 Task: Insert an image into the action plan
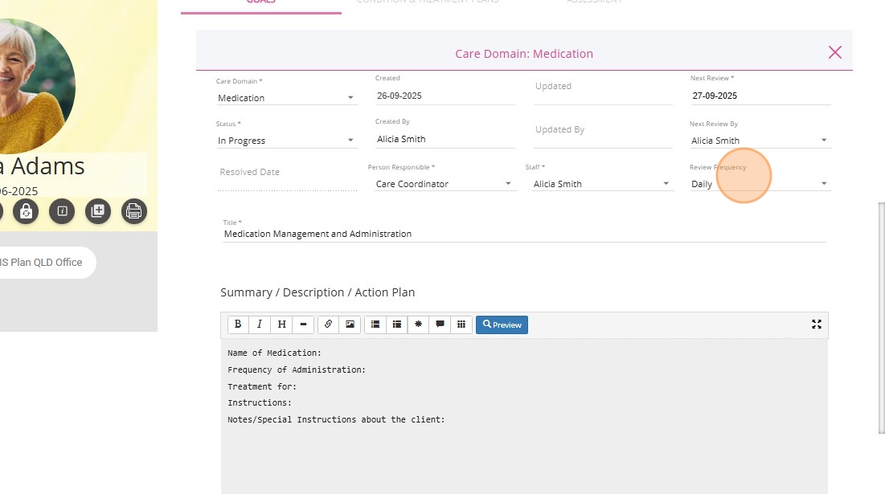click(350, 325)
